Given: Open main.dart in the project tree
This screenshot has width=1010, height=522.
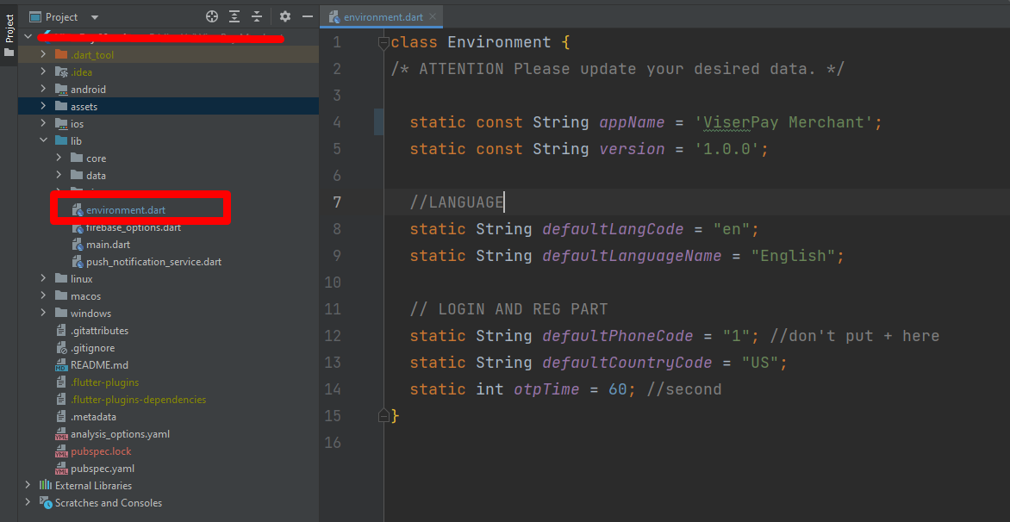Looking at the screenshot, I should 108,245.
